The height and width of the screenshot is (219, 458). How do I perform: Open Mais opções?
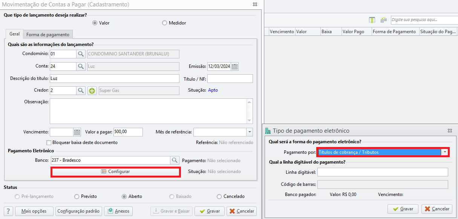pos(34,211)
